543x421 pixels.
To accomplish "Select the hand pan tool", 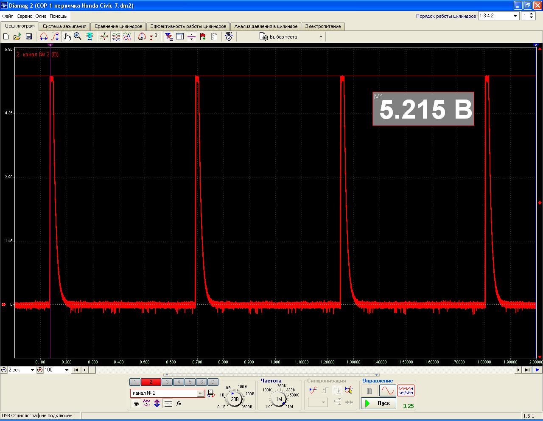I will 67,37.
